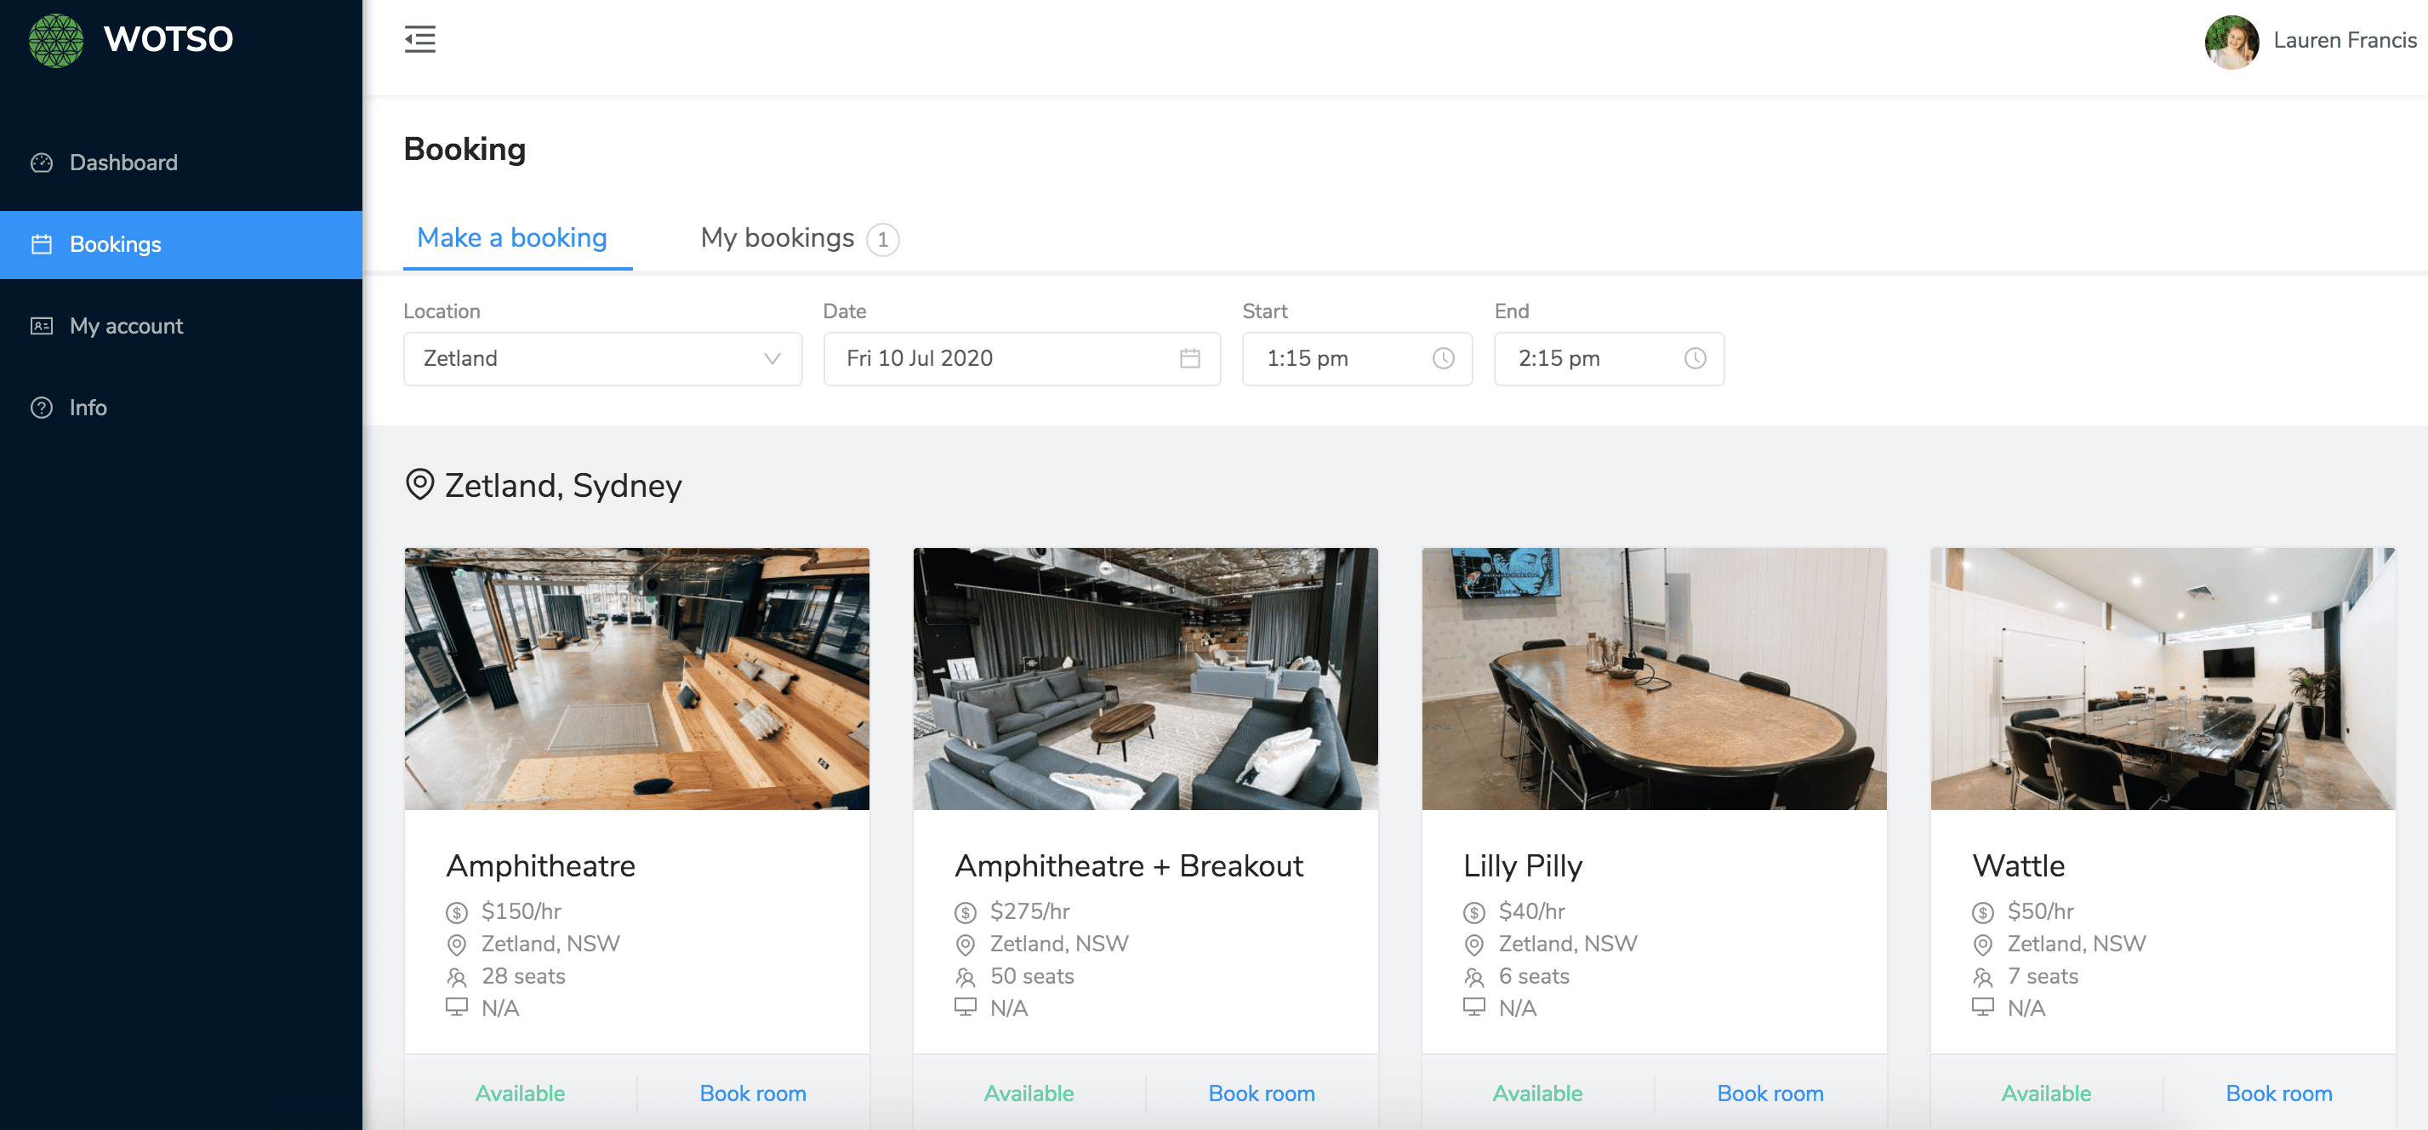
Task: Open the End time picker showing 2:15 pm
Action: click(x=1609, y=358)
